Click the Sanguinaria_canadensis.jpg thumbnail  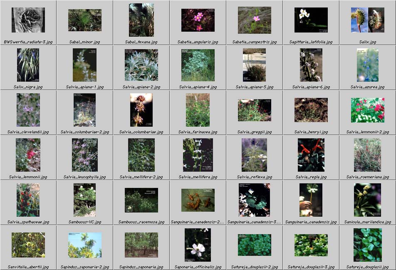(x=311, y=200)
